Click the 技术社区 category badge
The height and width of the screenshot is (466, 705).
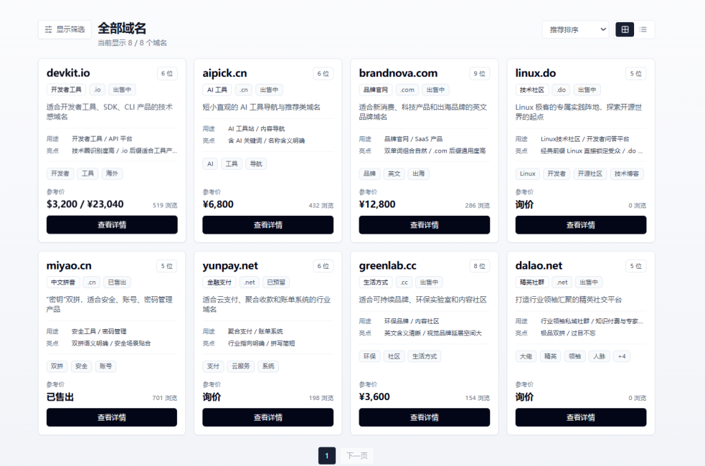532,90
